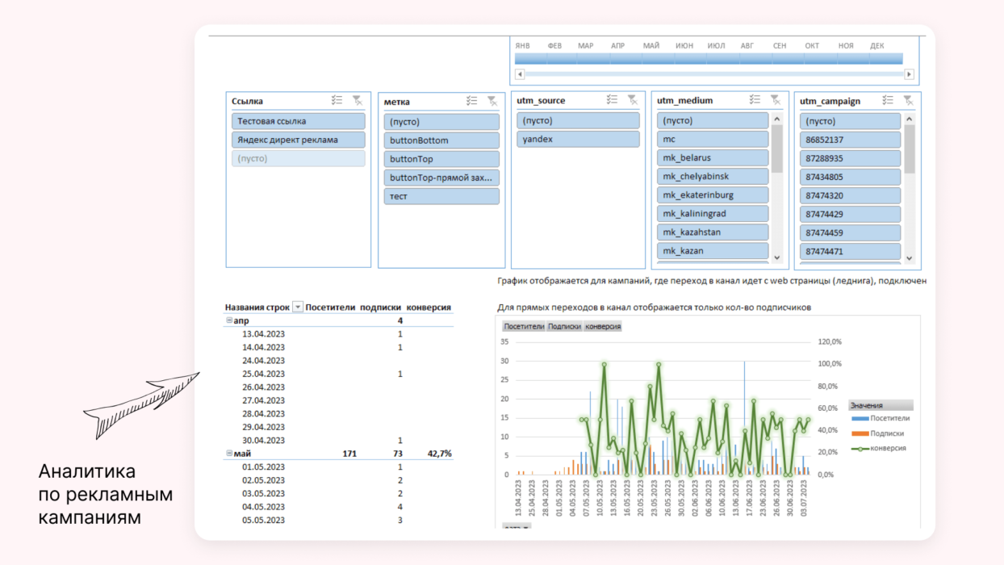Open the Названия строк filter dropdown
The width and height of the screenshot is (1004, 565).
coord(298,308)
